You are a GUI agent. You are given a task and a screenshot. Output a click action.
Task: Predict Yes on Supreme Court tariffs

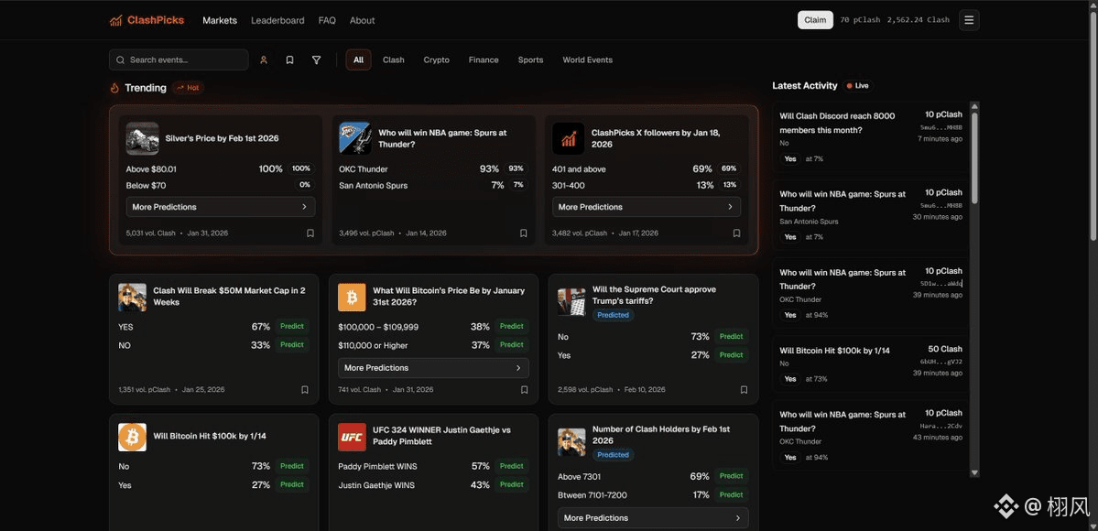pyautogui.click(x=731, y=354)
